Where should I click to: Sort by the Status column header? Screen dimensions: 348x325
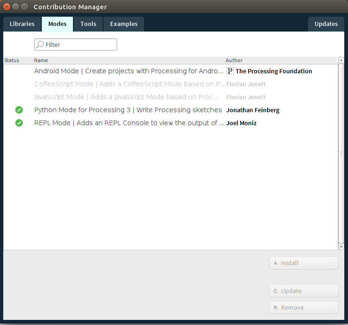click(x=12, y=60)
